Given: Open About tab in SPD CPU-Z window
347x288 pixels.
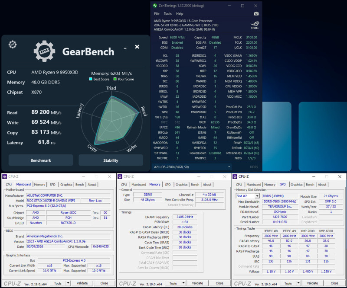Looking at the screenshot, I should 322,185.
